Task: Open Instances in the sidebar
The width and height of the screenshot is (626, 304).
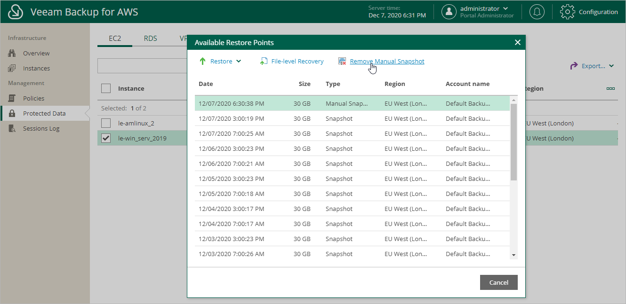Action: coord(36,68)
